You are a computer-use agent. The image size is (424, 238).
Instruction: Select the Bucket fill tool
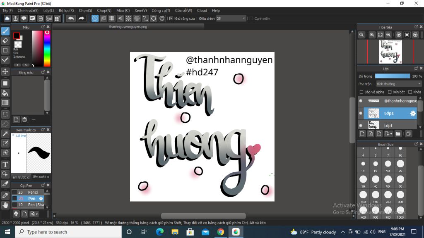pos(5,93)
